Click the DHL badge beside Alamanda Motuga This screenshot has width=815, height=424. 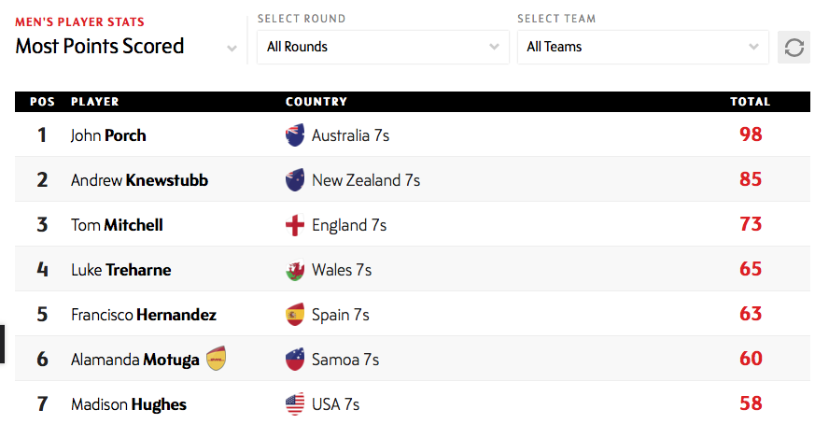[x=217, y=358]
